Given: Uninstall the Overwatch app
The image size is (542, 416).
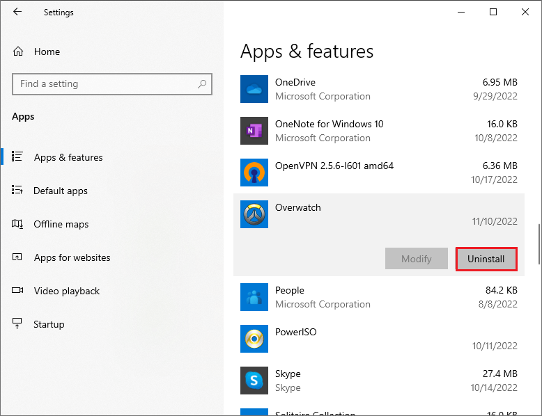Looking at the screenshot, I should (486, 259).
